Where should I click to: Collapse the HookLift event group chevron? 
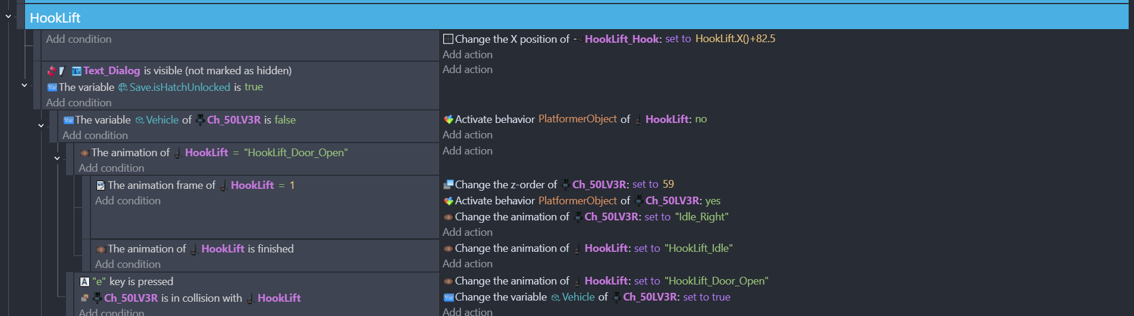point(8,17)
